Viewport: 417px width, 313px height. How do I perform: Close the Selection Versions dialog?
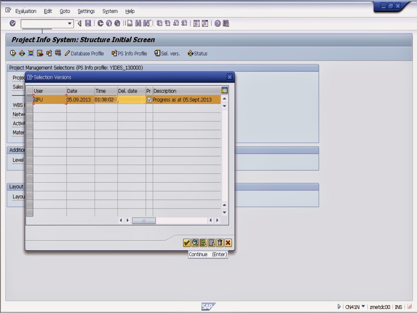[229, 77]
